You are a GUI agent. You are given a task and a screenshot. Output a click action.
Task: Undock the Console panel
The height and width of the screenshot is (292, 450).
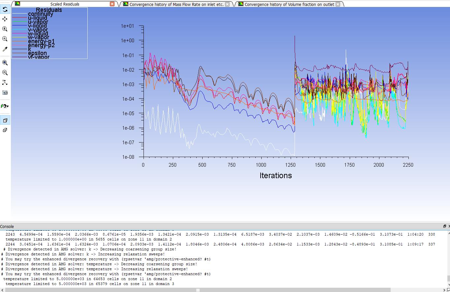(444, 226)
